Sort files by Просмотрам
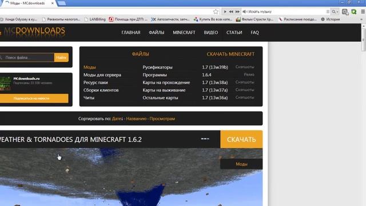The image size is (366, 206). pyautogui.click(x=162, y=118)
